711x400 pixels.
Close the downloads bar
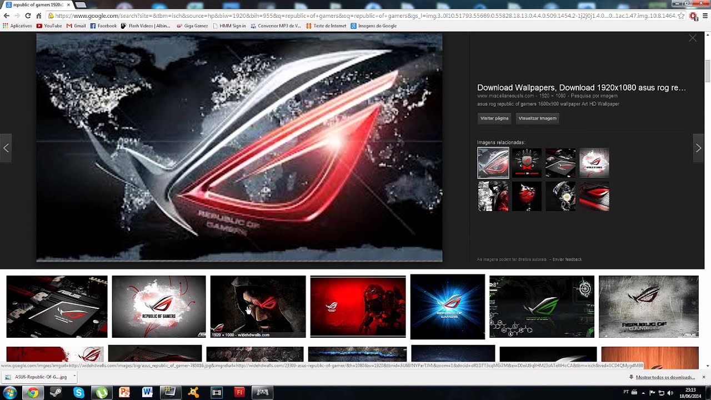coord(703,377)
